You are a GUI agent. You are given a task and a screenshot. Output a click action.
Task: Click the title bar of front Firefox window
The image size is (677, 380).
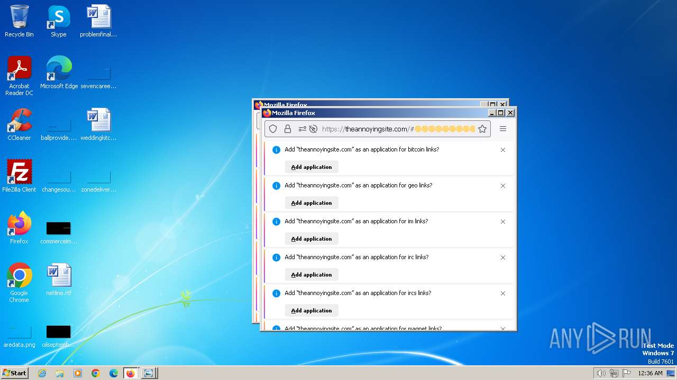point(376,113)
